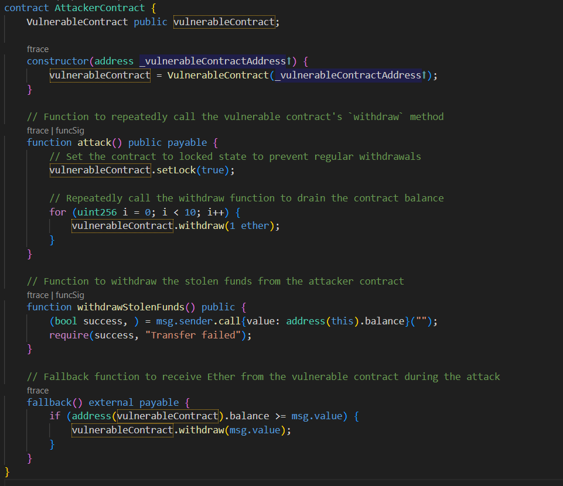Click the 'bool' type keyword
The height and width of the screenshot is (486, 563).
pos(66,321)
